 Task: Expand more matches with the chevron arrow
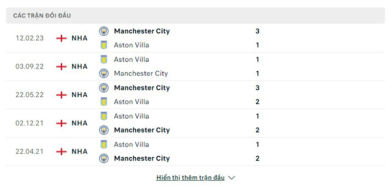(x=232, y=178)
